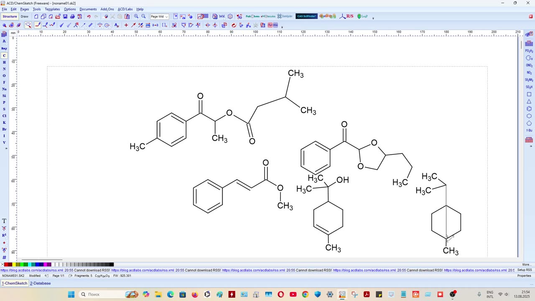Print using the printer icon

tap(72, 17)
